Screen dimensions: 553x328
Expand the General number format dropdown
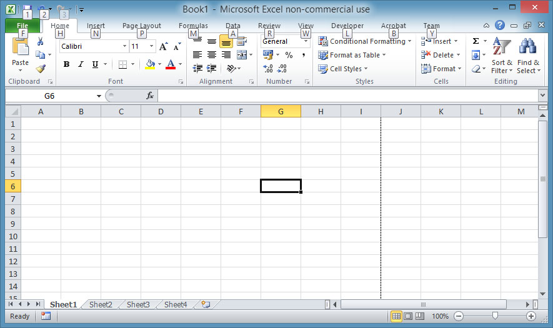pyautogui.click(x=306, y=41)
